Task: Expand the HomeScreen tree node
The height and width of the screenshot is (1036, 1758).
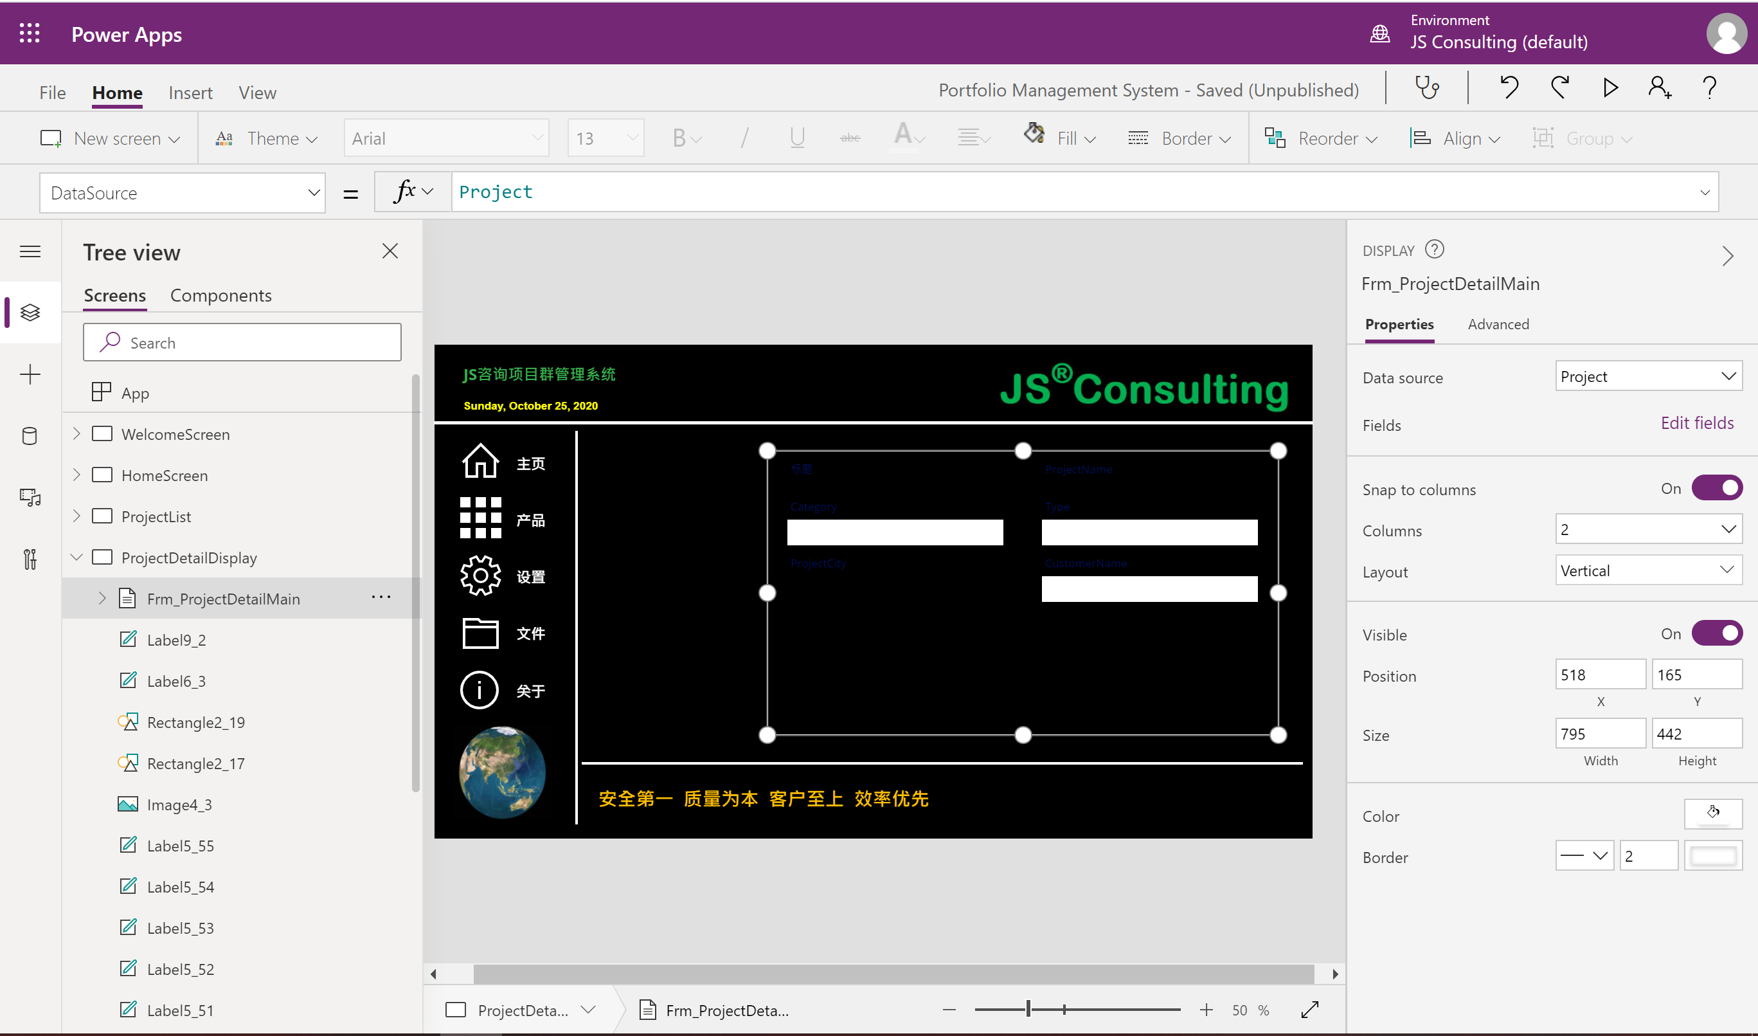Action: (x=76, y=475)
